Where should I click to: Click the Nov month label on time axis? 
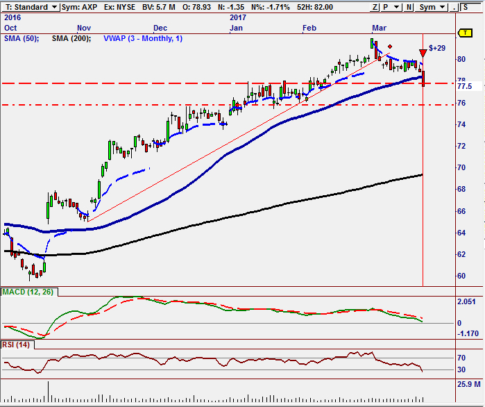point(84,28)
